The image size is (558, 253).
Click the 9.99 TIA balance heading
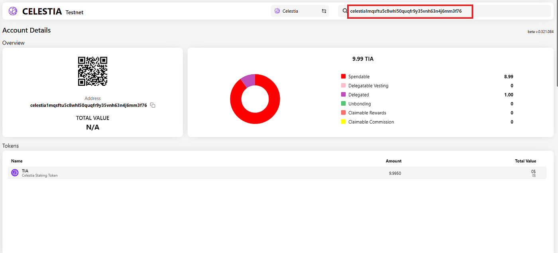(x=363, y=59)
